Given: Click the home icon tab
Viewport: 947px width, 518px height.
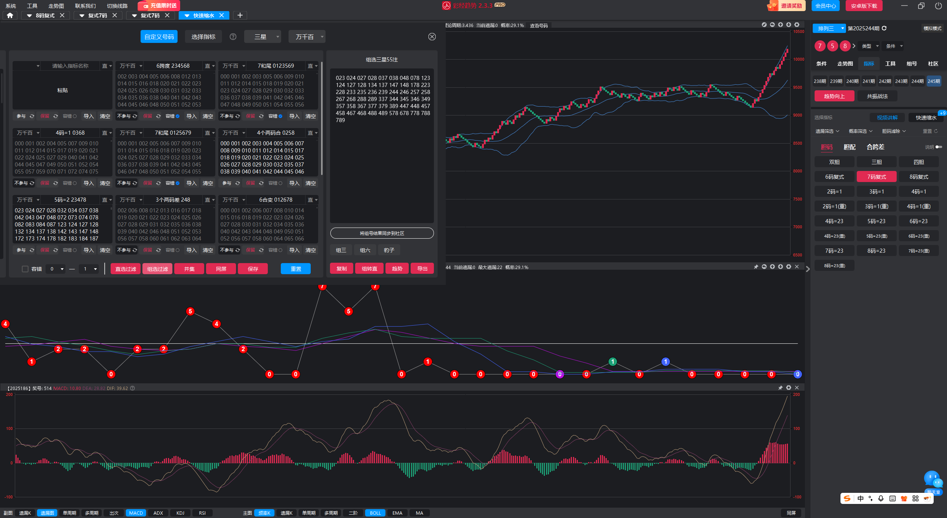Looking at the screenshot, I should (10, 15).
